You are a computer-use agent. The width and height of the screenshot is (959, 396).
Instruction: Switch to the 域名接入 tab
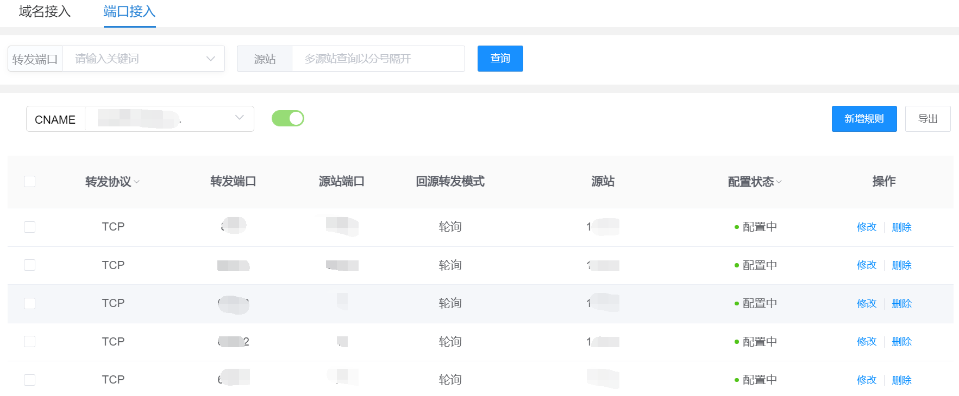[45, 11]
